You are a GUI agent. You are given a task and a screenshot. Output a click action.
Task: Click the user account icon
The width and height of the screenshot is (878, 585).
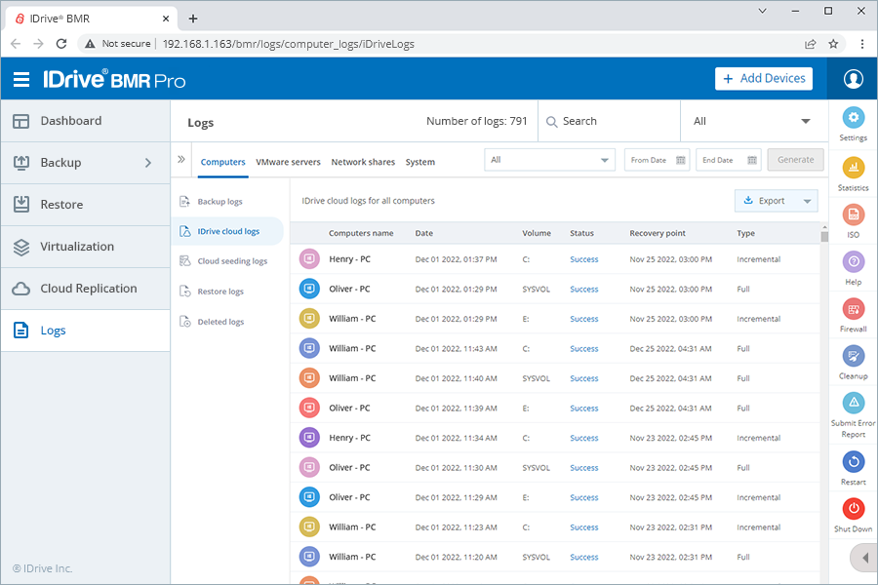[854, 78]
